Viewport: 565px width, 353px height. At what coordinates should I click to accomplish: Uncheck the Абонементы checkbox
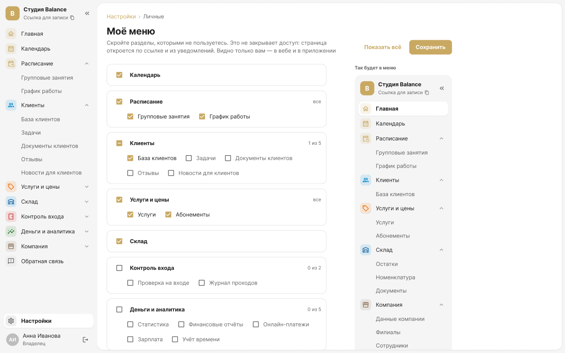(x=168, y=215)
